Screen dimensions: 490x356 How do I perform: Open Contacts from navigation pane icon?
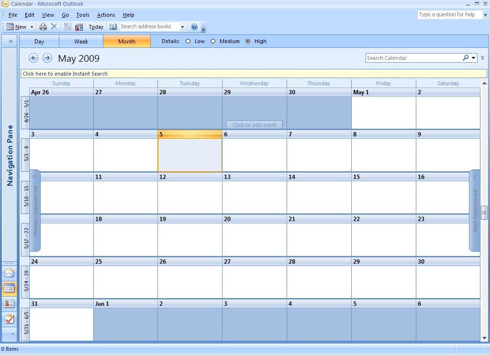(x=9, y=303)
